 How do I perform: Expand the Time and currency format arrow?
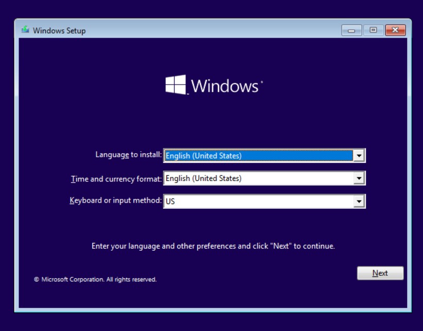pyautogui.click(x=359, y=178)
